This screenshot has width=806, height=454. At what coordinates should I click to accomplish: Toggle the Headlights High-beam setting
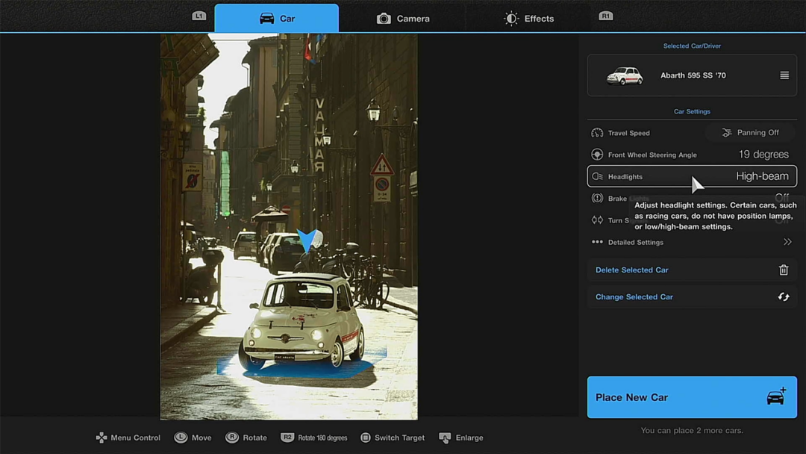(761, 176)
